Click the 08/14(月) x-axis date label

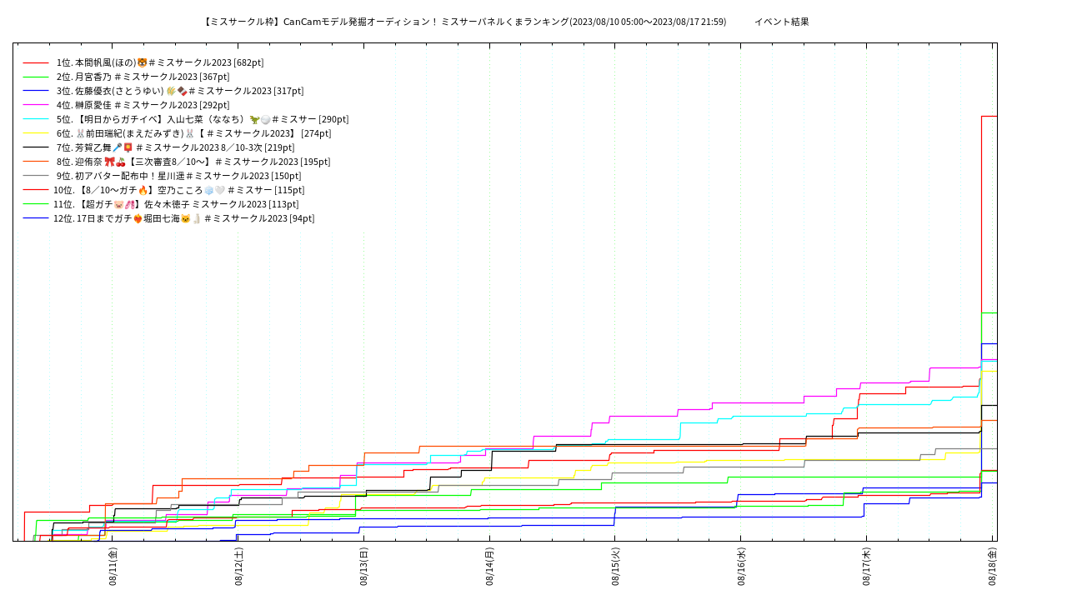click(x=489, y=567)
